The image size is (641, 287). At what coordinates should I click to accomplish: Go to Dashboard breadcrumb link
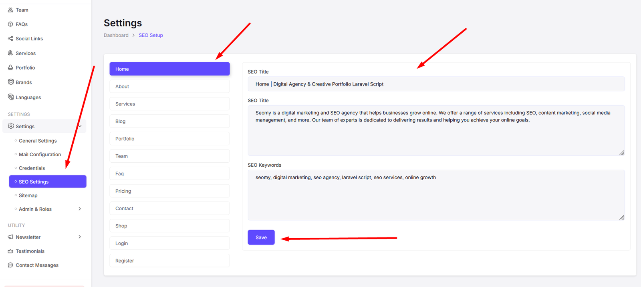(116, 35)
